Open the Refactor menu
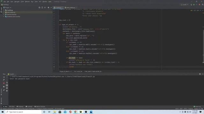Image resolution: width=204 pixels, height=114 pixels. (27, 2)
